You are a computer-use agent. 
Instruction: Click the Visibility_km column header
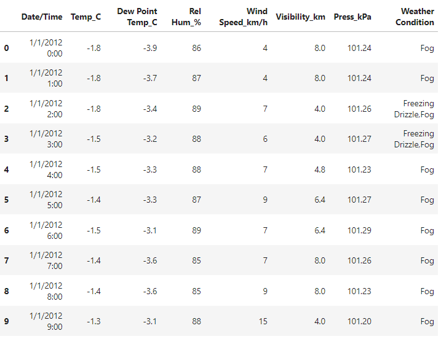point(301,17)
